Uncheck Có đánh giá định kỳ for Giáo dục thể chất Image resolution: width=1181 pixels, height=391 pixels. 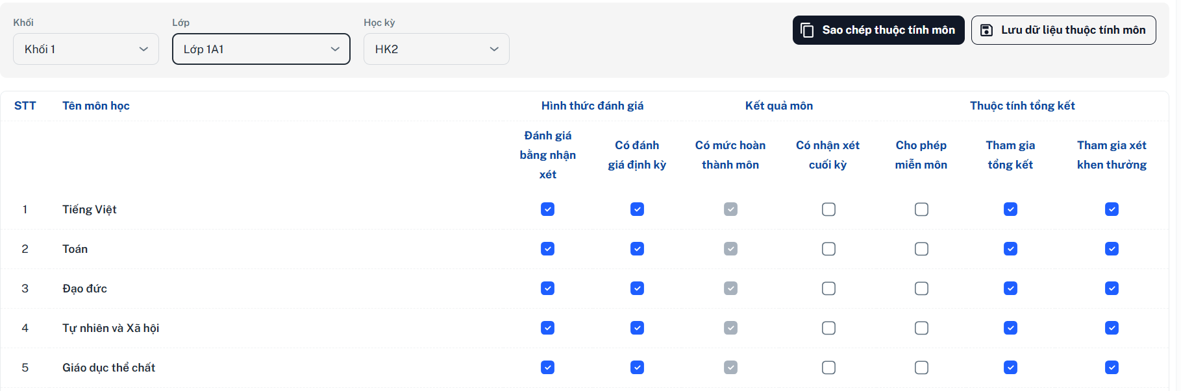(638, 368)
